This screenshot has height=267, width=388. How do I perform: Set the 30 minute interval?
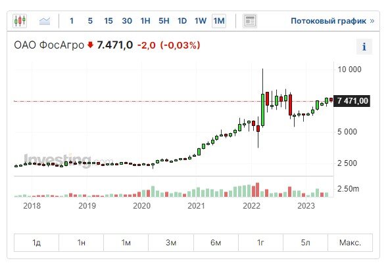(x=127, y=21)
